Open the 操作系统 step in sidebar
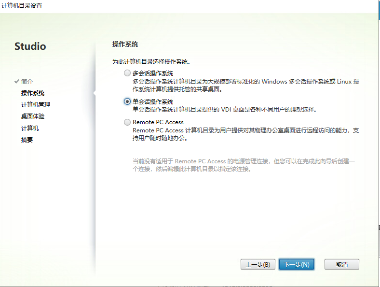Screen dimensions: 380x287 [33, 93]
